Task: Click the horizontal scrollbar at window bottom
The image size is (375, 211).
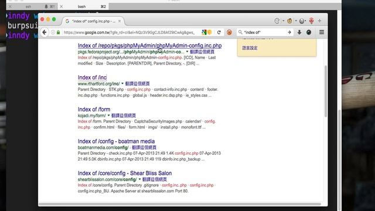Action: 180,204
